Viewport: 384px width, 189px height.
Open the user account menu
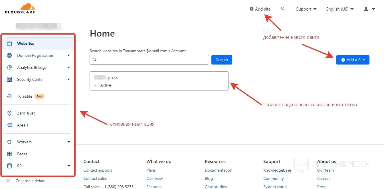point(369,9)
